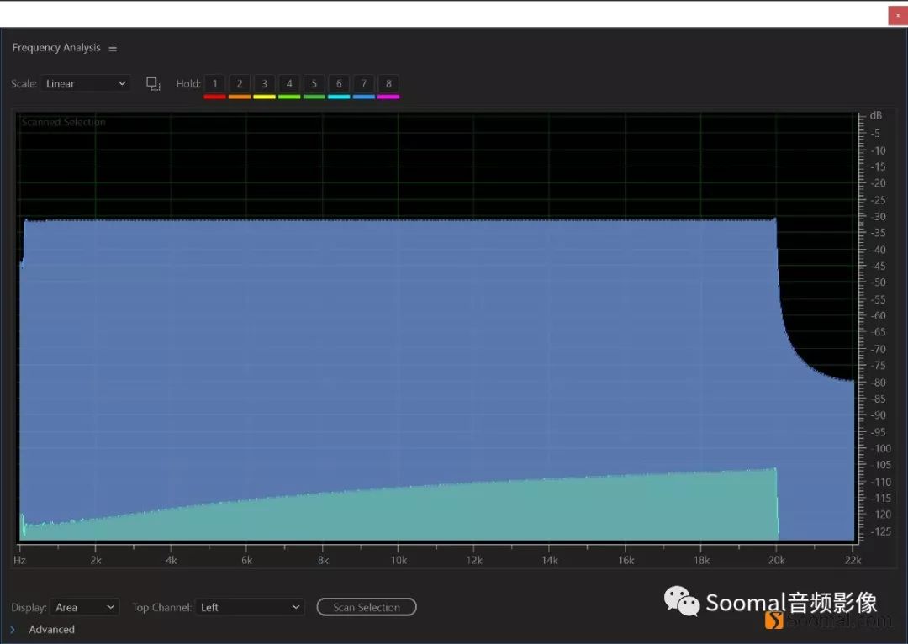Screen dimensions: 908x644
Task: Click the Scanned Selection text in graph
Action: 64,122
